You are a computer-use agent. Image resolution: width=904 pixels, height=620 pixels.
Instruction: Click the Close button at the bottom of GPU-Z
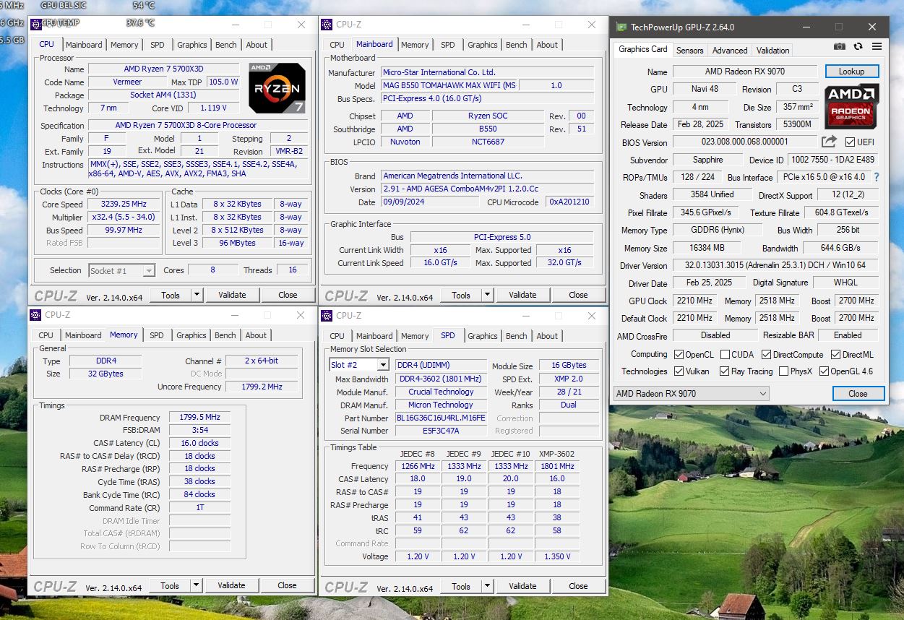pos(858,394)
